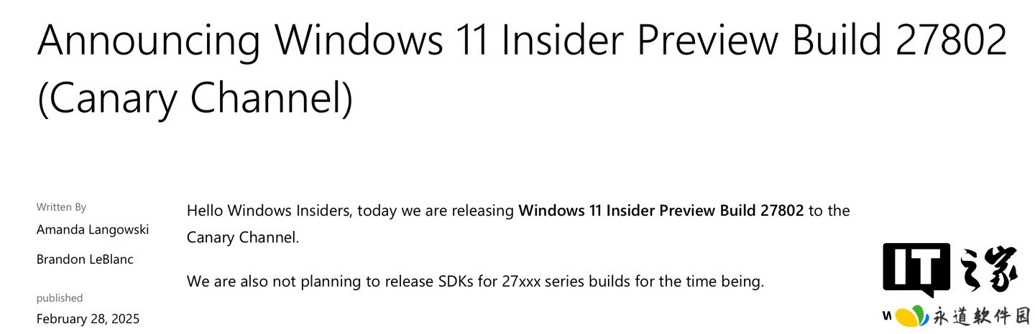This screenshot has height=334, width=1035.
Task: Click the "27xxx" text in the SDK sentence
Action: point(521,281)
